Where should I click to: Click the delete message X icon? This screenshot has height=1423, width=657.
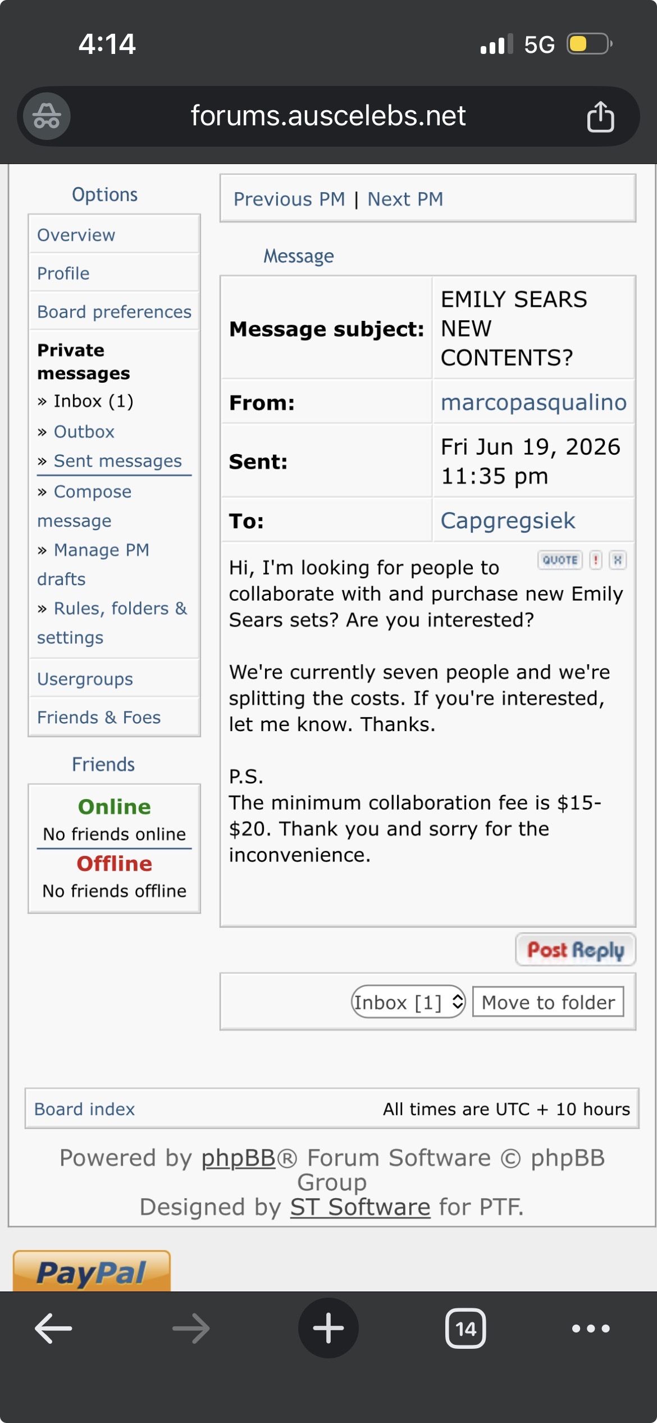pos(618,560)
